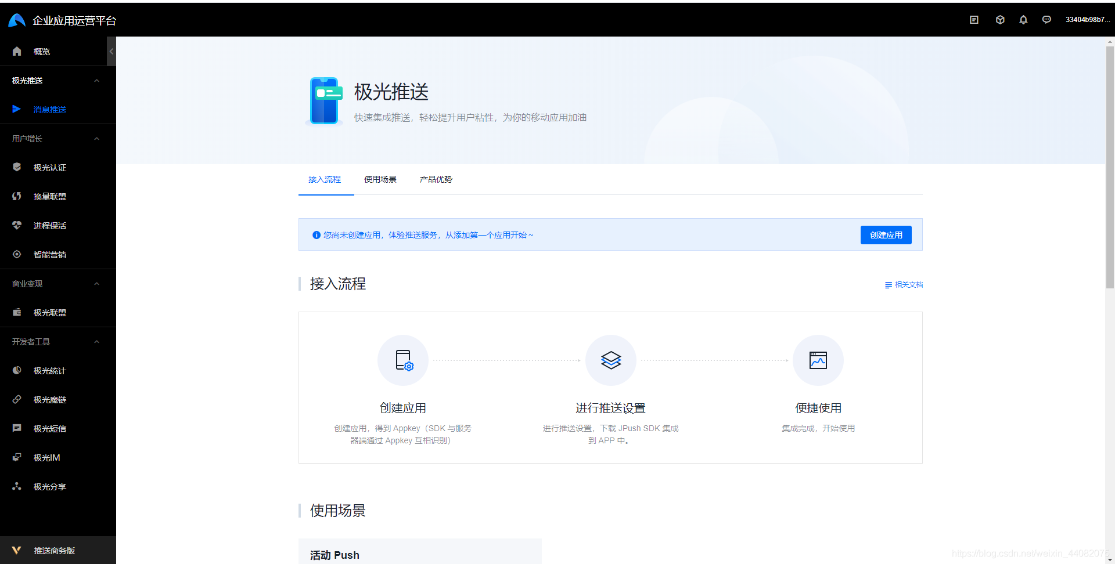
Task: Click the 极光魔链 link icon
Action: point(17,399)
